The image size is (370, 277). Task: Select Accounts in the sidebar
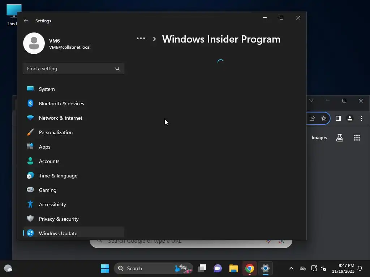[74, 161]
